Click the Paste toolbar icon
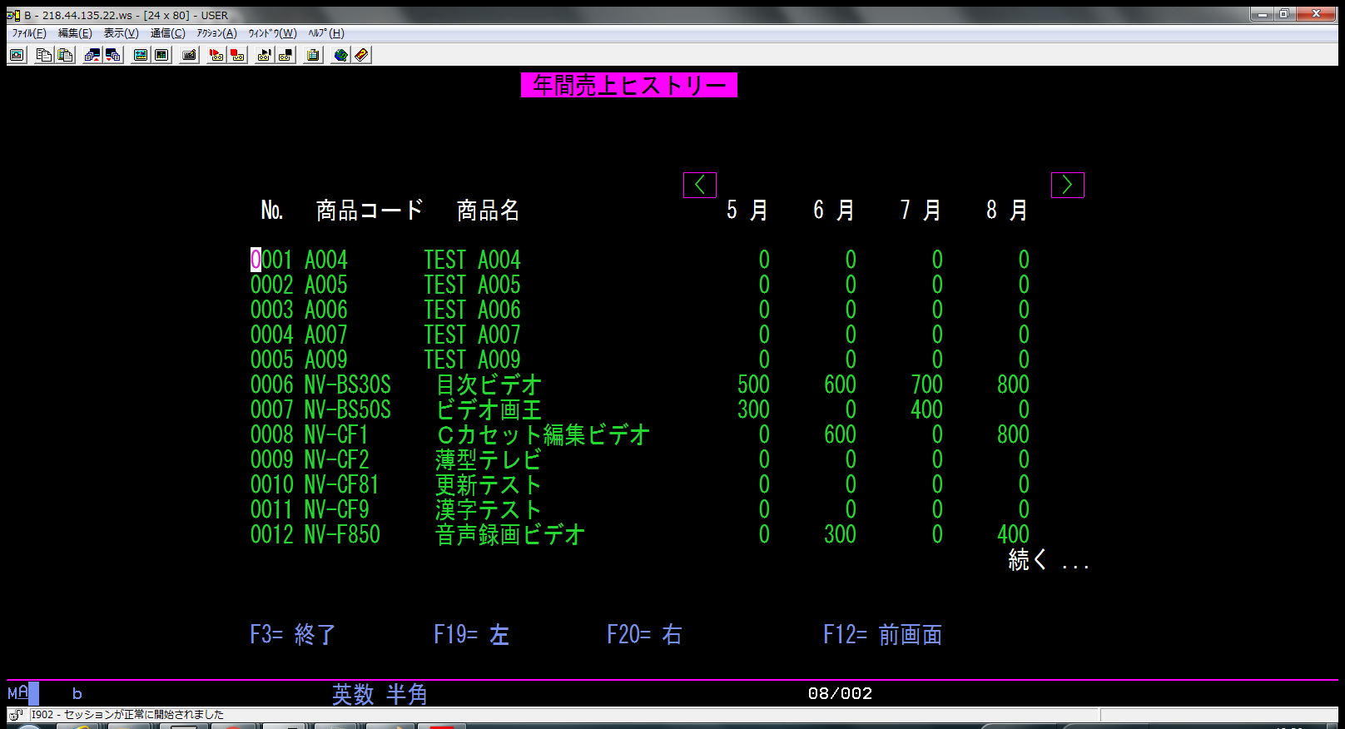 (x=65, y=55)
